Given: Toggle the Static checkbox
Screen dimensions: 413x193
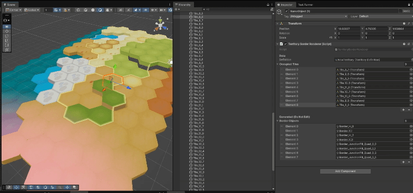Looking at the screenshot, I should [401, 11].
